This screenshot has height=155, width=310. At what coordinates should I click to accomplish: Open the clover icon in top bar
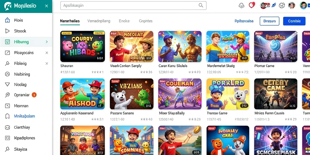(241, 5)
